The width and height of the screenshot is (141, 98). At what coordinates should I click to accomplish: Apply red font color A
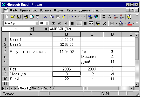coord(130,23)
